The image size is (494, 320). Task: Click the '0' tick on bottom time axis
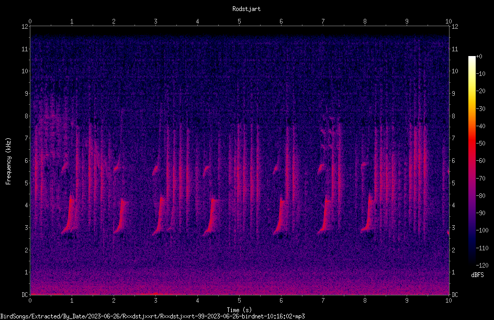pos(30,301)
